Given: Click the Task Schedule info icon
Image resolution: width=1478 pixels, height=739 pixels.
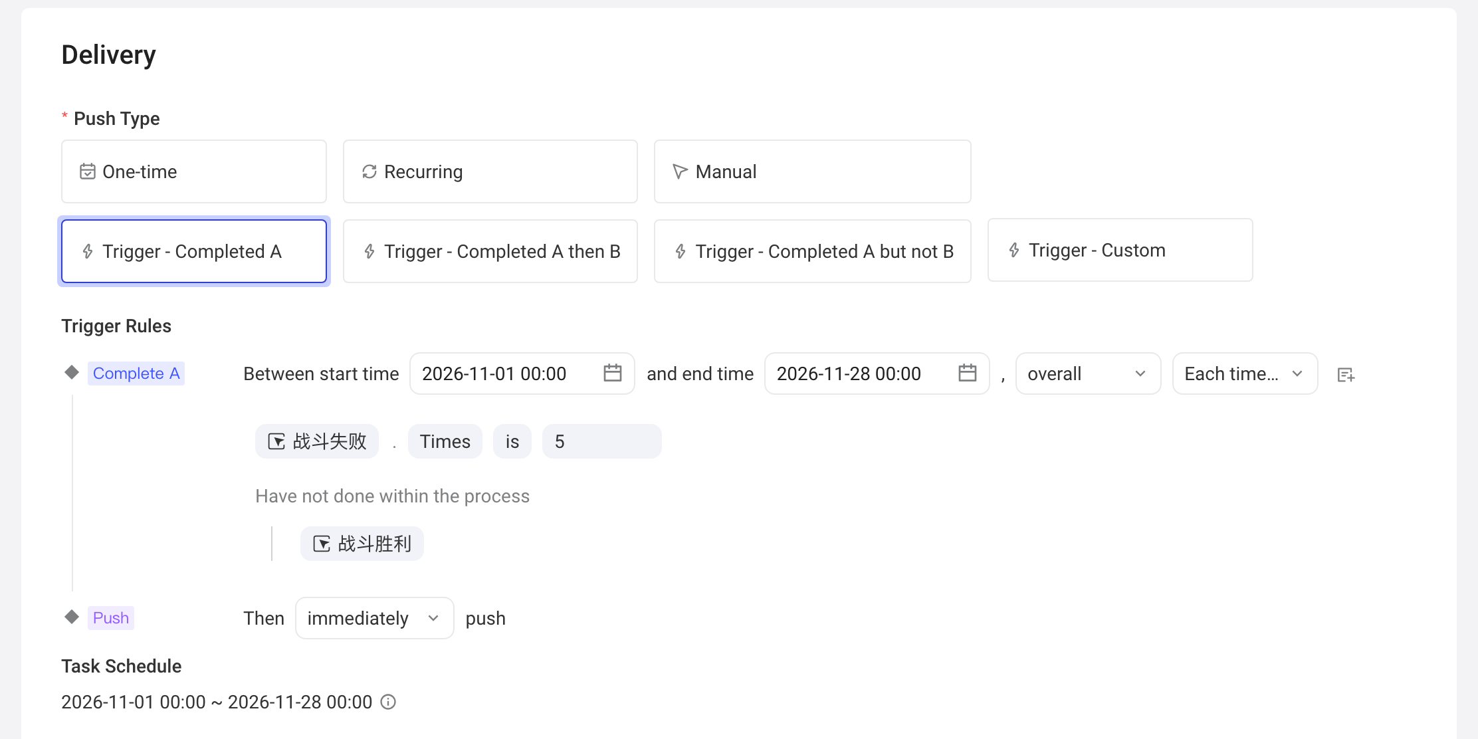Looking at the screenshot, I should pos(388,702).
